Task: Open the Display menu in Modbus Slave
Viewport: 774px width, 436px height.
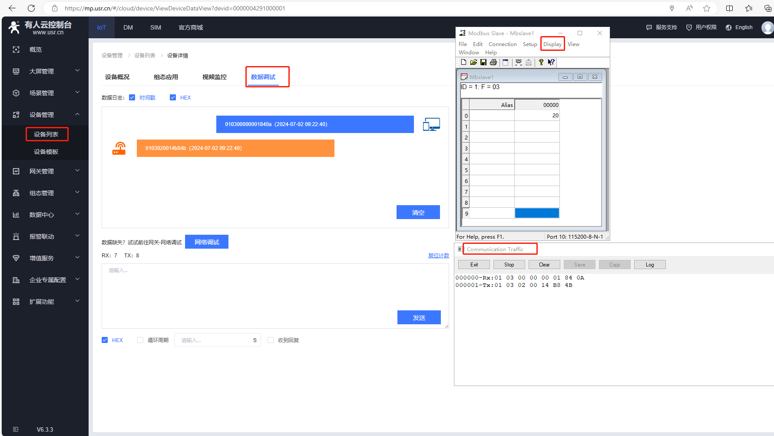Action: point(552,44)
